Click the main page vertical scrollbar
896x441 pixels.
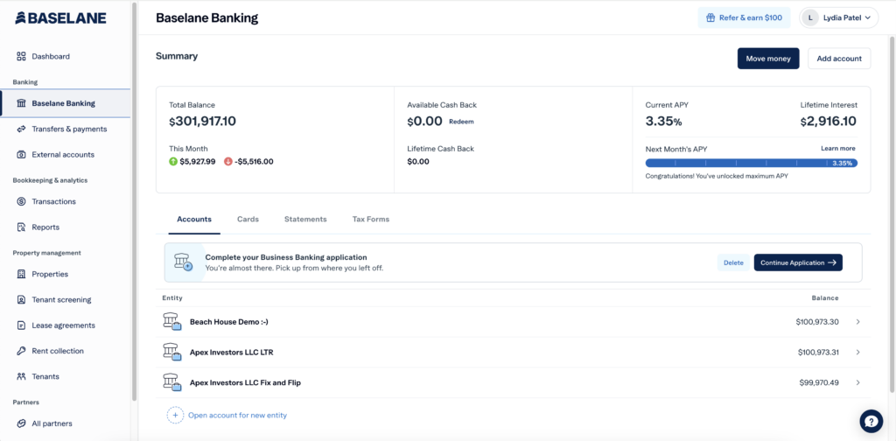(892, 214)
